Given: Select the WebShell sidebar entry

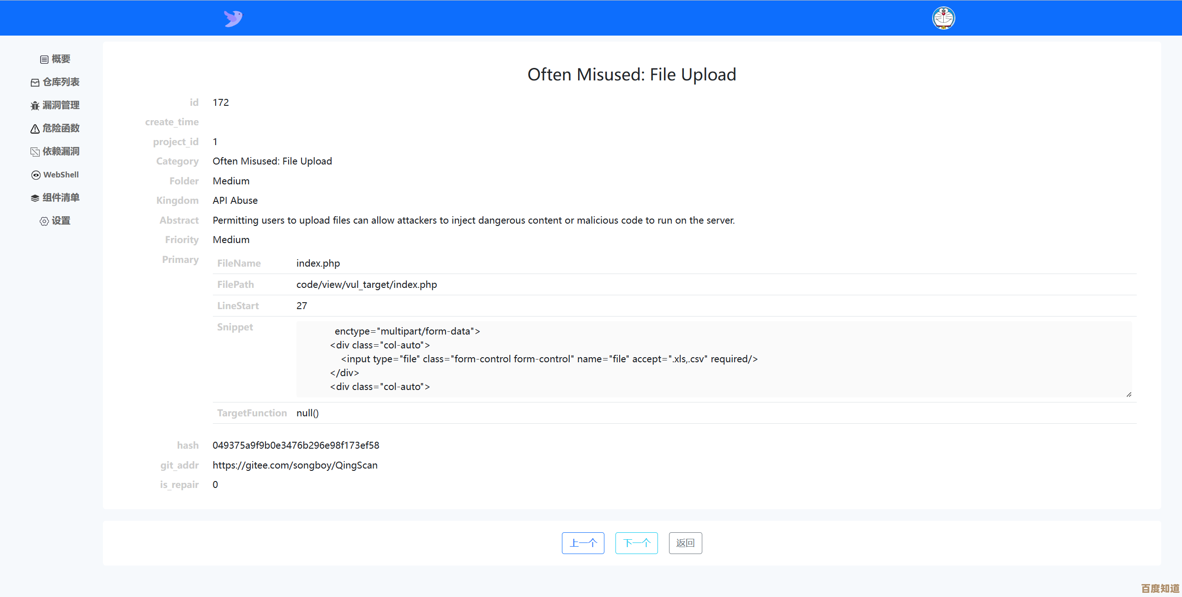Looking at the screenshot, I should (x=61, y=175).
